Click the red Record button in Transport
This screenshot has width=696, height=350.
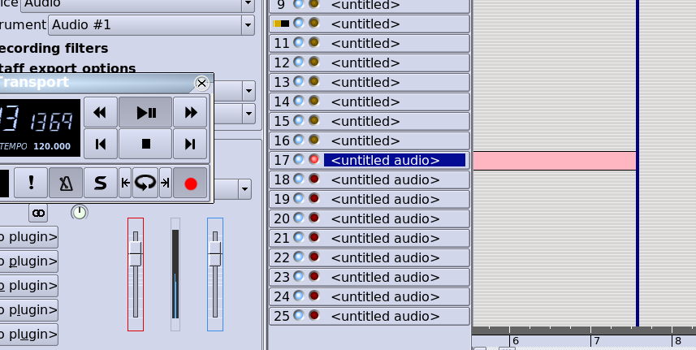(191, 184)
